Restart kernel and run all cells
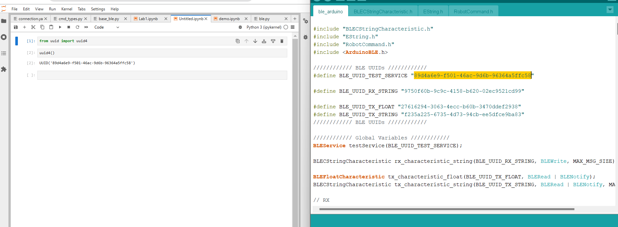 pos(86,27)
